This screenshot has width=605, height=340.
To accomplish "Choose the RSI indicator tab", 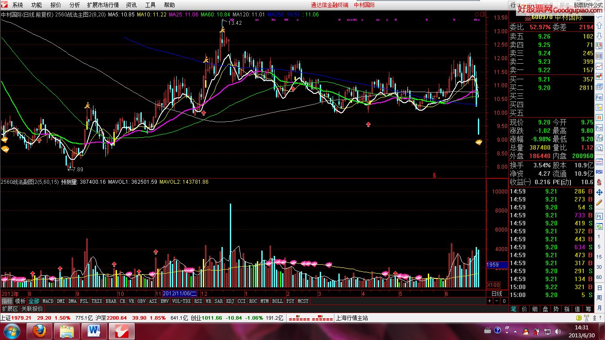I will point(198,301).
